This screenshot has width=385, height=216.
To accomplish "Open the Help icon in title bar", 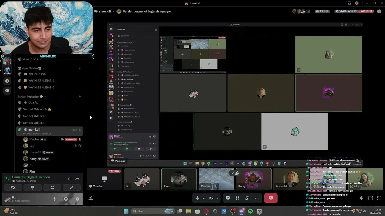I will coord(357,3).
